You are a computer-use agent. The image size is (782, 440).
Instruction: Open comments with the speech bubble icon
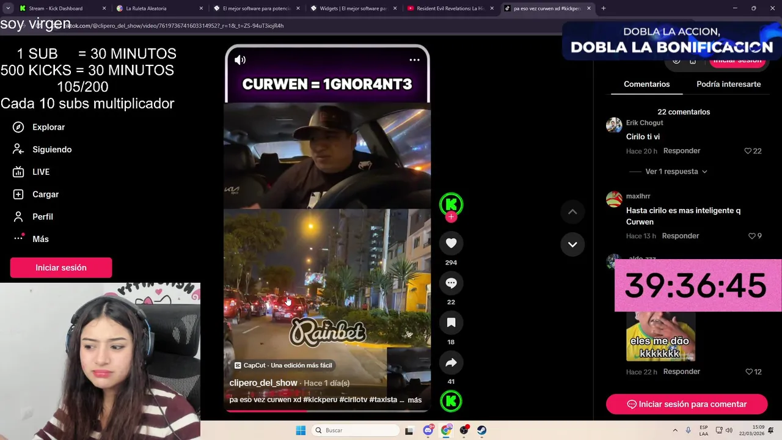point(451,283)
